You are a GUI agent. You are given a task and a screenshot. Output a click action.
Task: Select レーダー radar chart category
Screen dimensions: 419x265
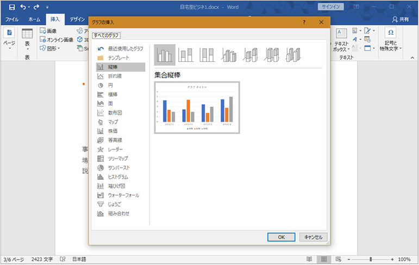121,149
